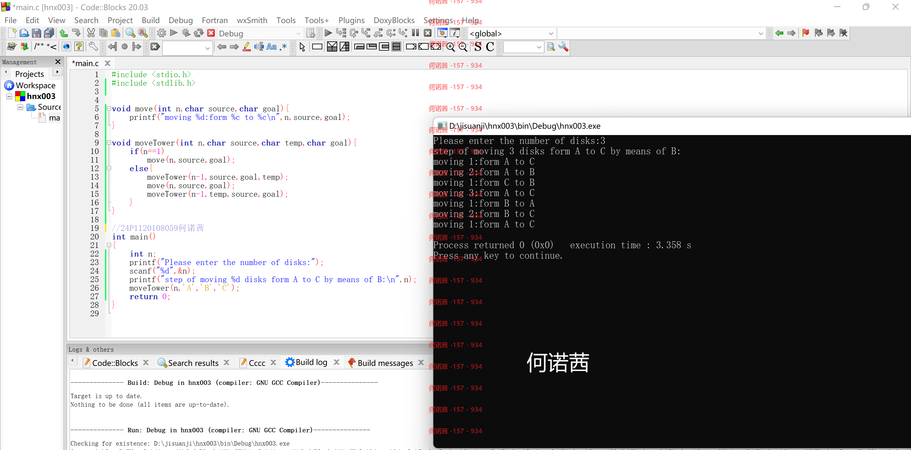Click the wrench icon in the second toolbar row

click(x=93, y=47)
